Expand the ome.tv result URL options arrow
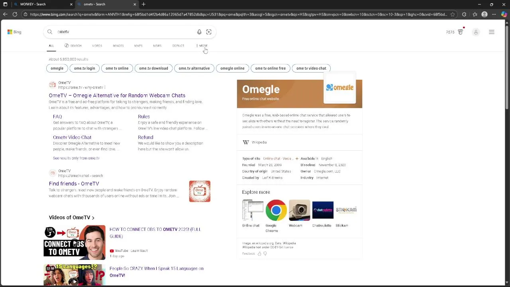Image resolution: width=510 pixels, height=287 pixels. point(104,87)
